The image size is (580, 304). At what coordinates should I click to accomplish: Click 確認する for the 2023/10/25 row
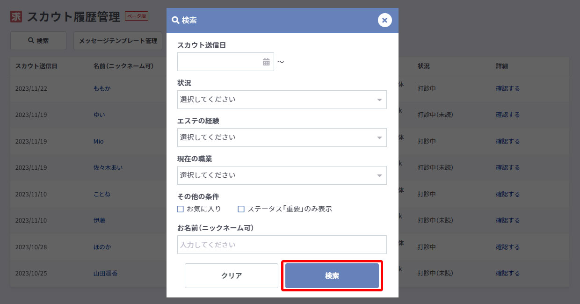pos(507,273)
